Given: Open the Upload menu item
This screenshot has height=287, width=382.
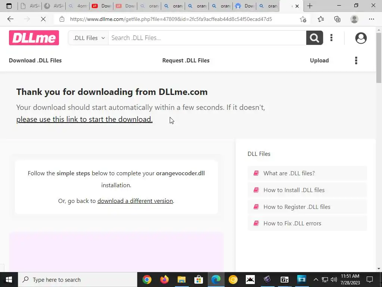Looking at the screenshot, I should pyautogui.click(x=319, y=61).
